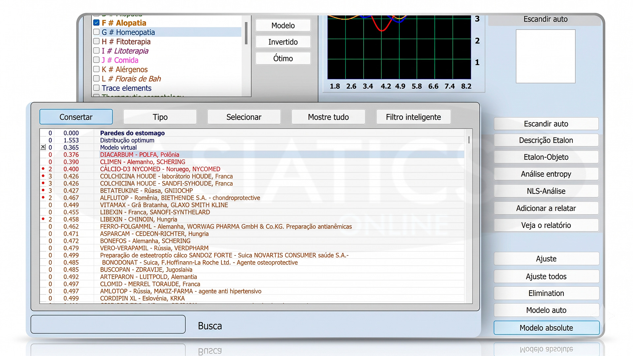
Task: Select the Modelo virtual row
Action: pos(252,147)
